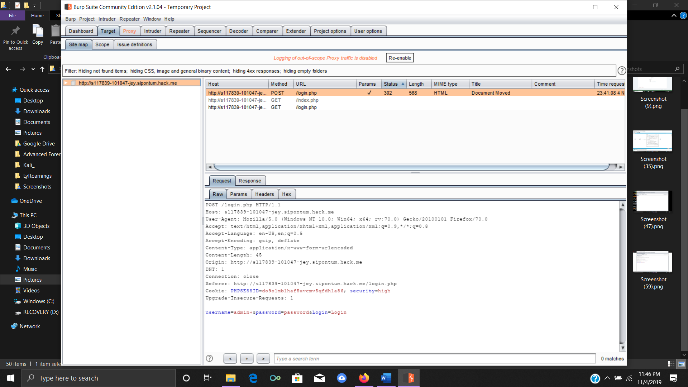688x387 pixels.
Task: Click the search term input field
Action: [x=435, y=358]
